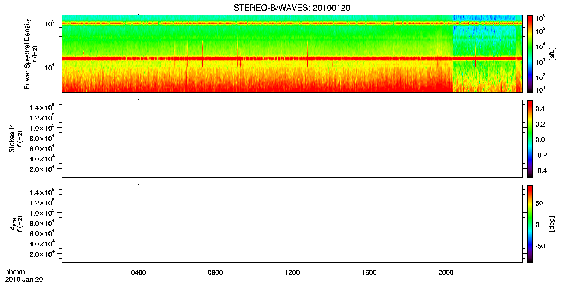Screen dimensions: 584x301
Task: Click the 10^1 label on sfu color bar
Action: click(x=540, y=89)
